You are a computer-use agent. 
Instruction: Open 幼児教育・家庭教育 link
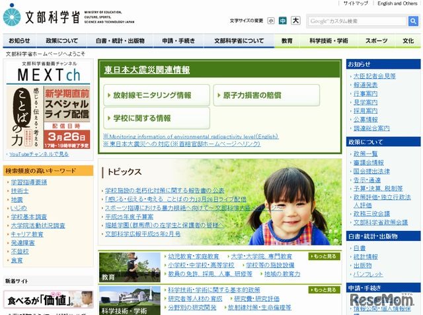coord(194,256)
